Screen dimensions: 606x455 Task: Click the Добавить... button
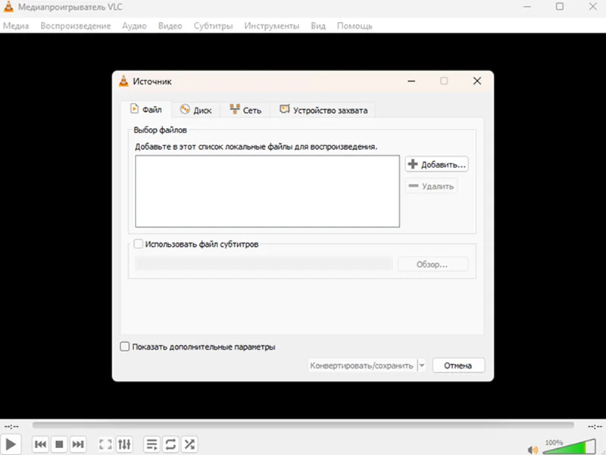pyautogui.click(x=437, y=164)
